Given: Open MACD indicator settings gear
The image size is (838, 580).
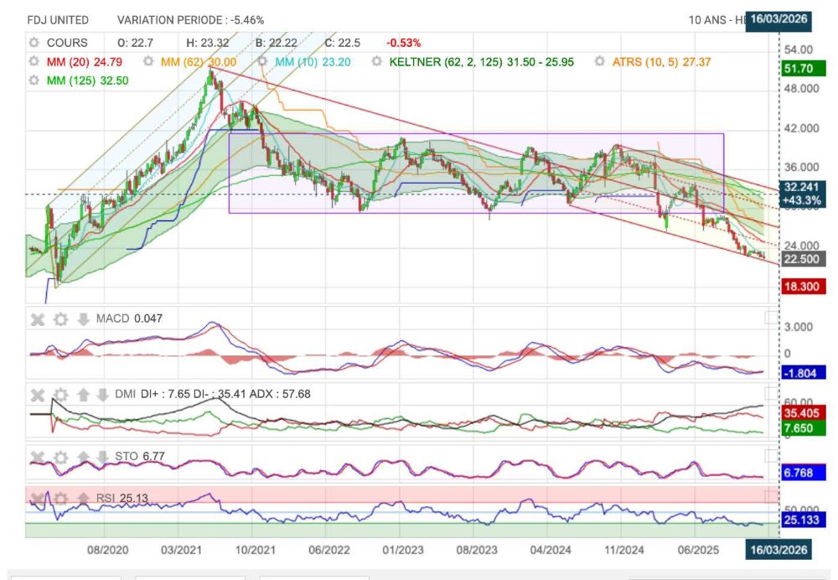Looking at the screenshot, I should pyautogui.click(x=61, y=319).
